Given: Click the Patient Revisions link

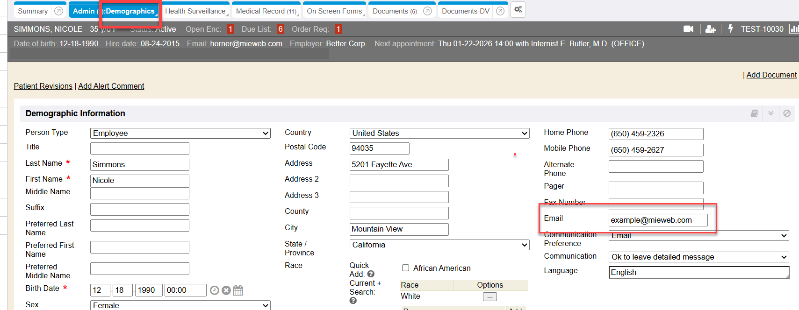Looking at the screenshot, I should 43,86.
